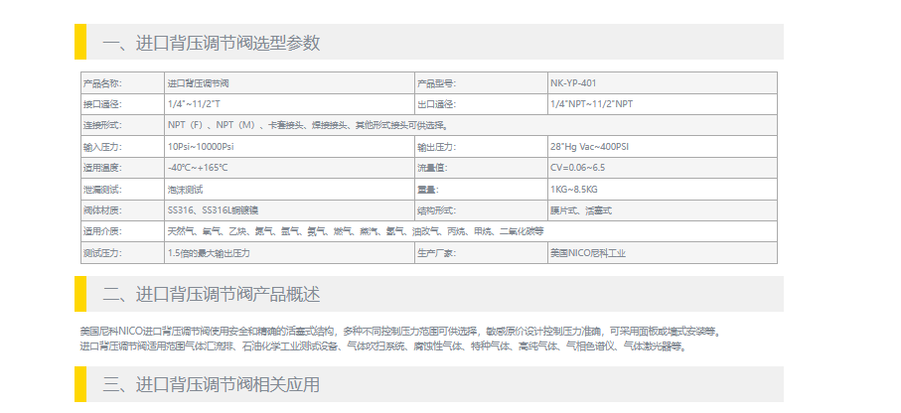The height and width of the screenshot is (413, 901).
Task: Select the temperature range -40℃~+165℃
Action: (x=198, y=167)
